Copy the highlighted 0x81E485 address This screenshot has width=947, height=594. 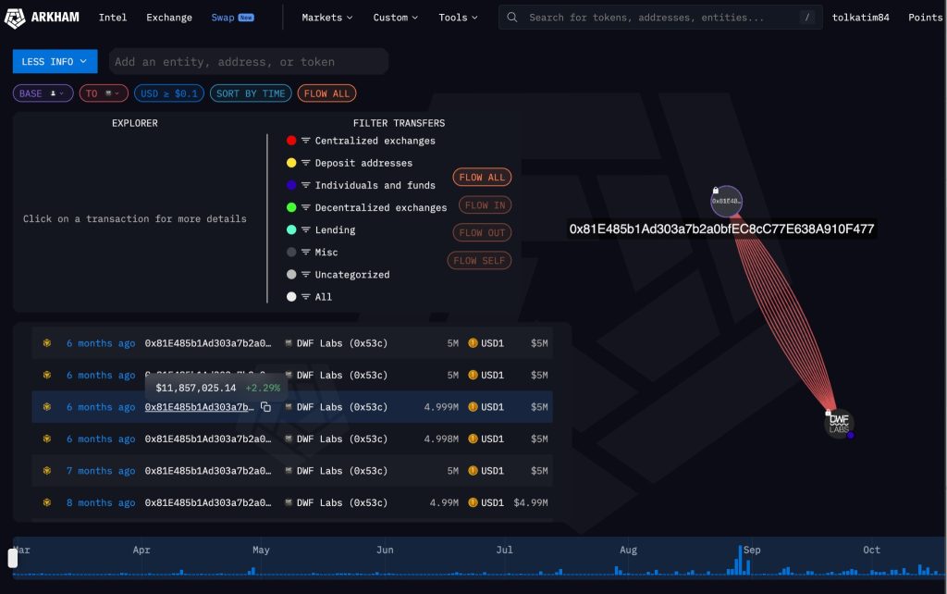coord(266,407)
